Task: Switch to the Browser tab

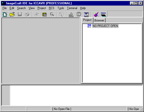Action: pos(99,20)
